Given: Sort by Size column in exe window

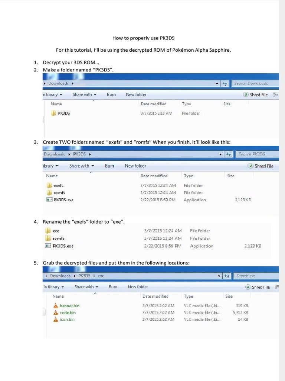Looking at the screenshot, I should click(229, 296).
